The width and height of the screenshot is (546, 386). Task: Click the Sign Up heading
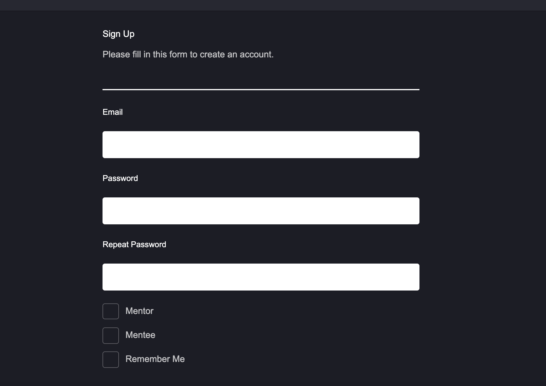(x=118, y=34)
